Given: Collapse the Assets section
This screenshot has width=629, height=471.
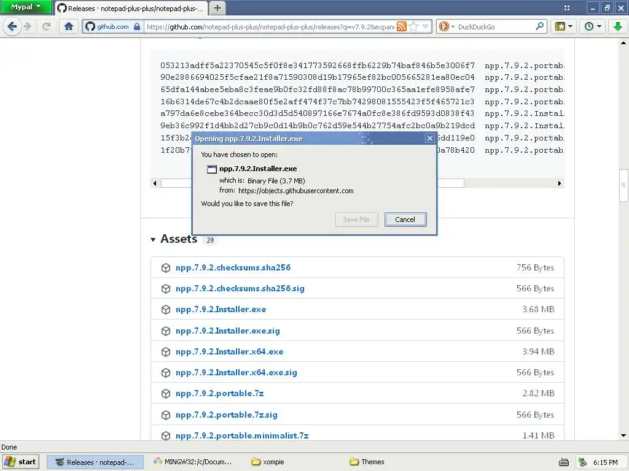Looking at the screenshot, I should (x=153, y=240).
